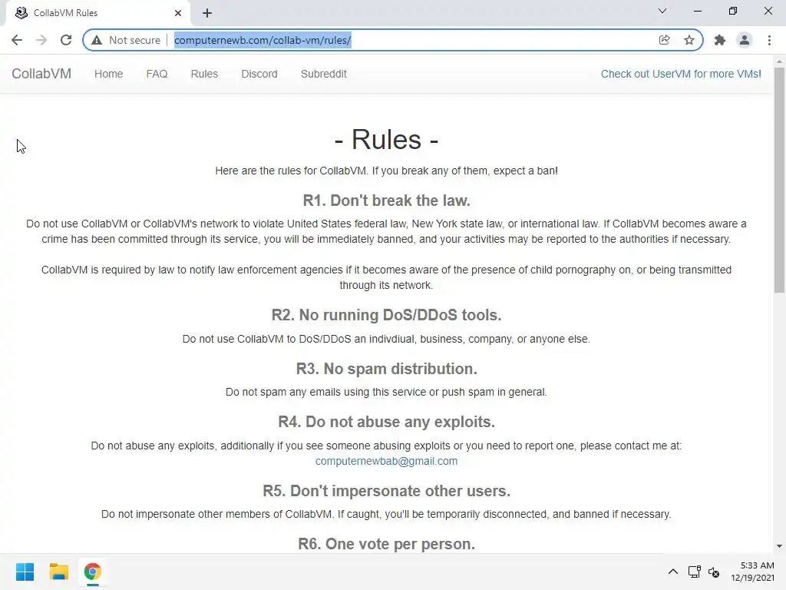
Task: Restore down the Chrome window
Action: pos(733,11)
